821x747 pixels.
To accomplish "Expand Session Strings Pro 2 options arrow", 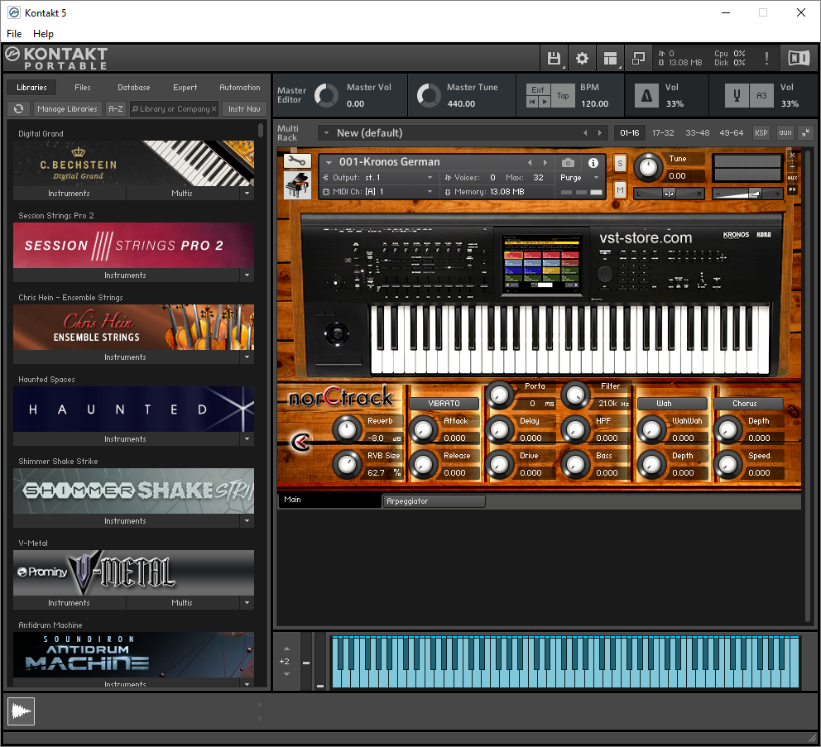I will [x=247, y=275].
